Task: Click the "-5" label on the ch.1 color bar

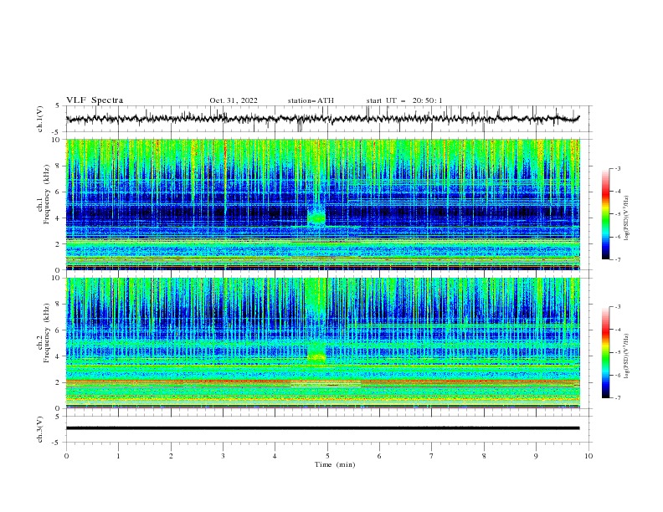Action: [x=617, y=214]
